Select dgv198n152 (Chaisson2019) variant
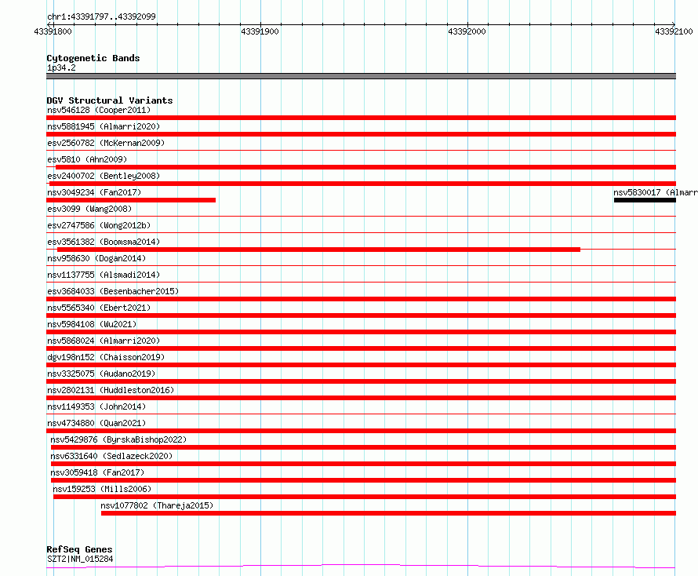This screenshot has height=576, width=698. click(106, 357)
